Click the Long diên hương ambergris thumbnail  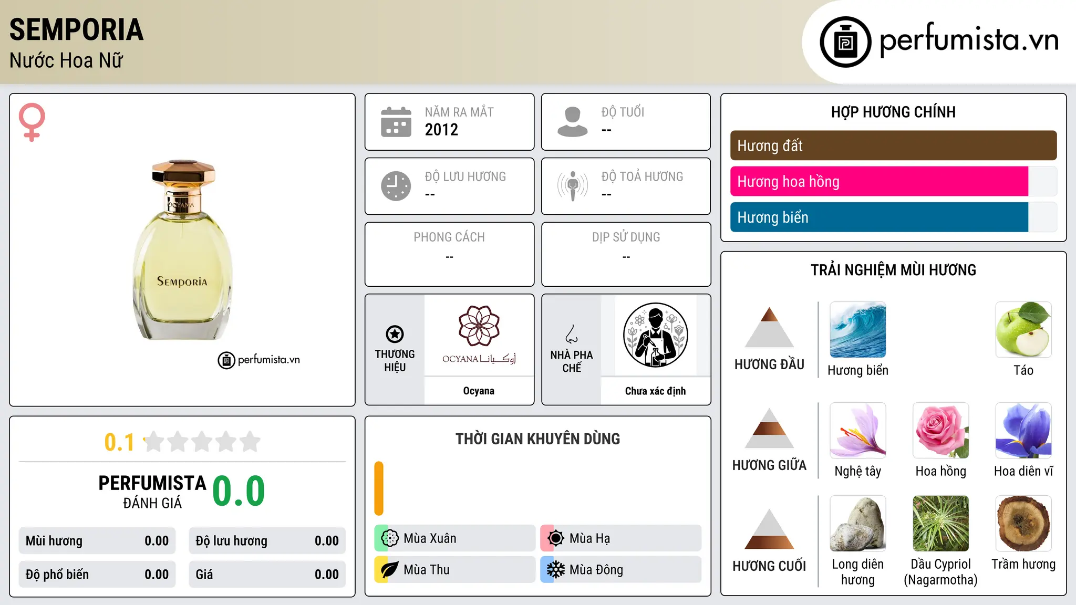click(858, 524)
